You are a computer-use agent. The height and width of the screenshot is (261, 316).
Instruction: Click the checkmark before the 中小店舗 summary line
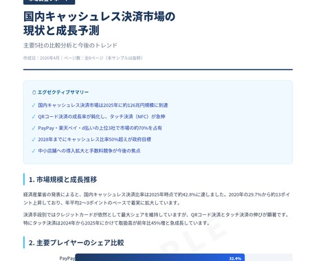click(x=34, y=151)
